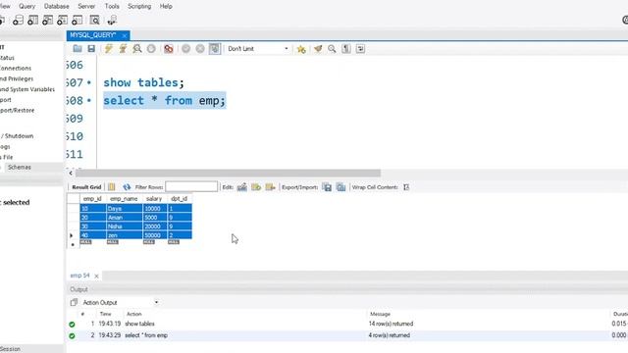This screenshot has height=353, width=628.
Task: Select the Schemas tab in the navigator
Action: [x=20, y=168]
